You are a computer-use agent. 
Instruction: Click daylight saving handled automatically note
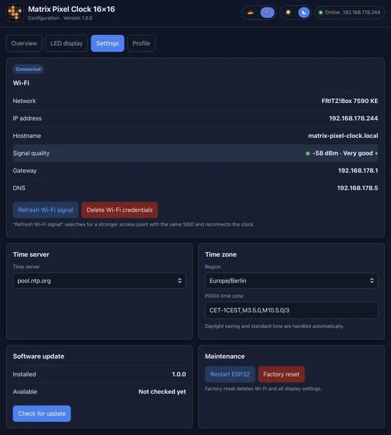coord(275,326)
